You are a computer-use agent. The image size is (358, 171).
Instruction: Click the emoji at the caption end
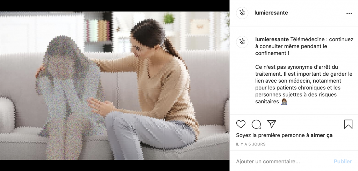284,102
